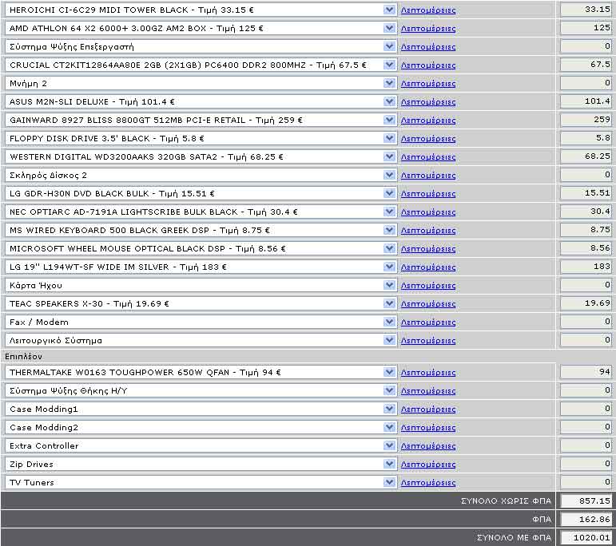Click the 33.15 price field
Viewport: 616px width, 546px height.
(586, 10)
